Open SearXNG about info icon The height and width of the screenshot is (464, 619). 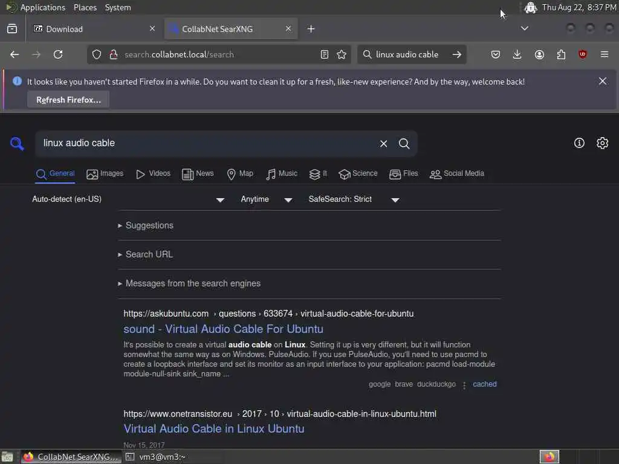coord(579,143)
